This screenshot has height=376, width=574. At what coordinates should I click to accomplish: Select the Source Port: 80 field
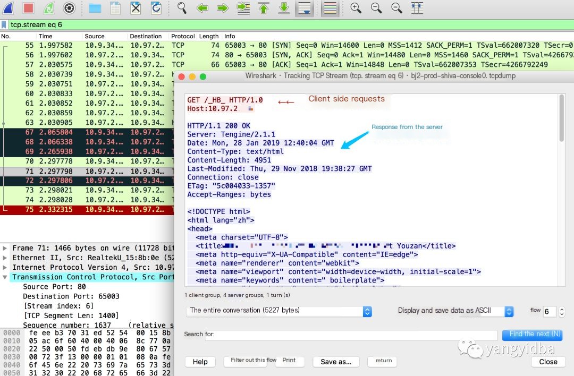click(x=54, y=287)
